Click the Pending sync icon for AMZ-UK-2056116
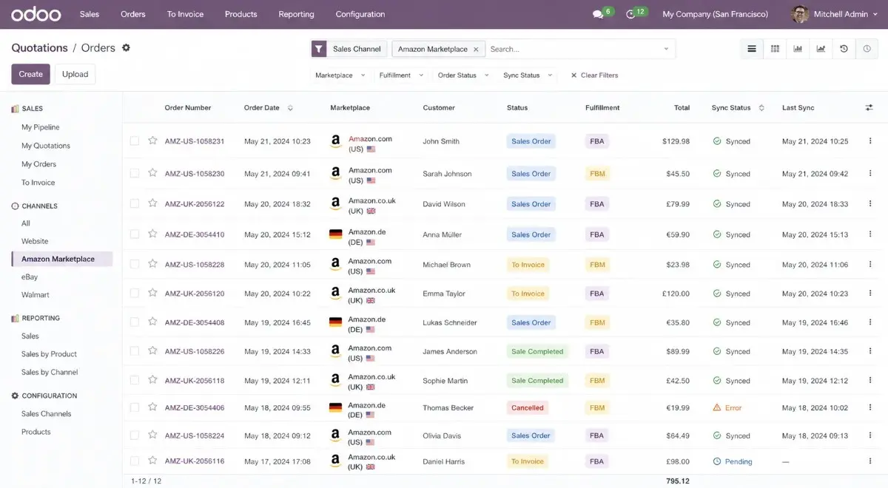 [x=716, y=461]
